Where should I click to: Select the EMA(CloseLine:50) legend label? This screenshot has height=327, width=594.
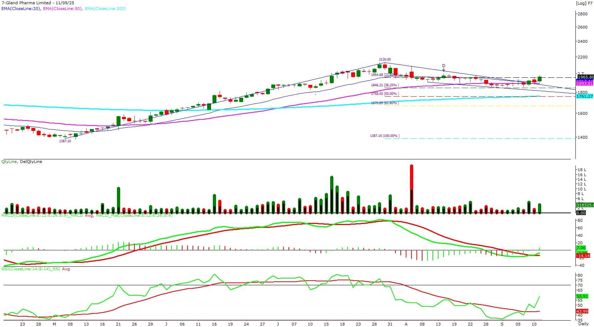click(x=62, y=8)
